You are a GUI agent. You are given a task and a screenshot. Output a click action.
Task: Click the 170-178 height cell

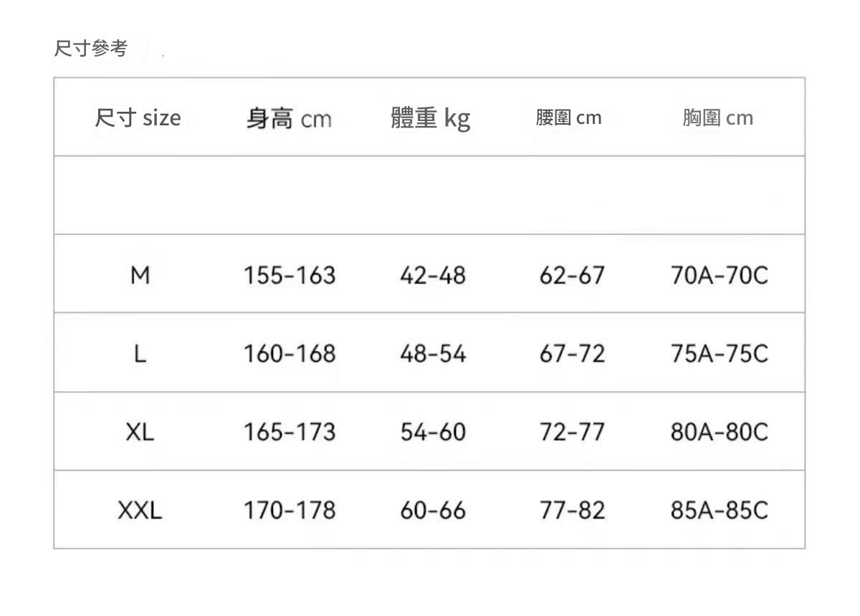point(290,510)
